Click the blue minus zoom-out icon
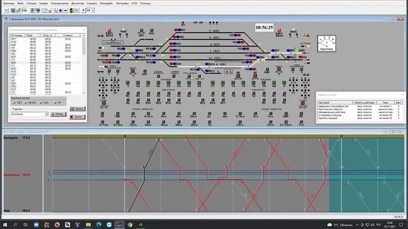This screenshot has height=229, width=408. click(66, 10)
